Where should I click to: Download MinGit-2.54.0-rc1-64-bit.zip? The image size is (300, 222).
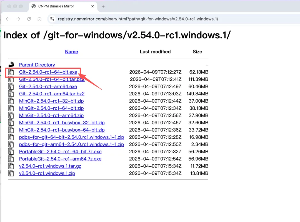pyautogui.click(x=51, y=108)
